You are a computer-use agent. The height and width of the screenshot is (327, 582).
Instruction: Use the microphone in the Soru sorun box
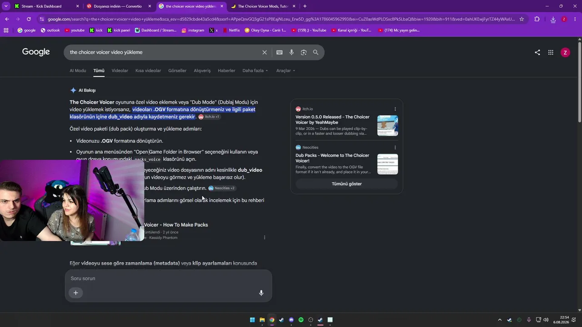pyautogui.click(x=261, y=293)
